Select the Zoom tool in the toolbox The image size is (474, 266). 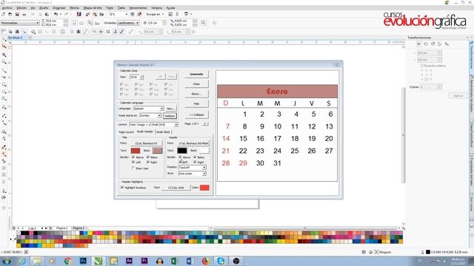[4, 62]
